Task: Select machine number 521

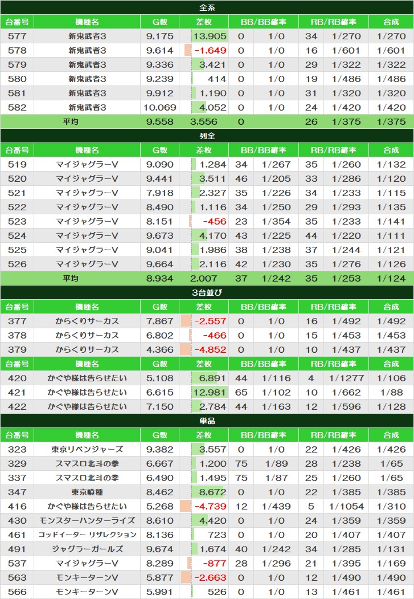Action: (17, 193)
